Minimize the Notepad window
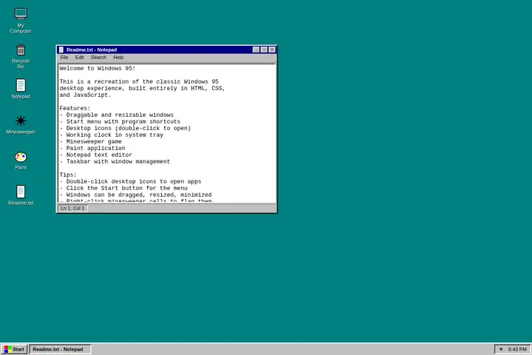Image resolution: width=532 pixels, height=355 pixels. coord(256,50)
